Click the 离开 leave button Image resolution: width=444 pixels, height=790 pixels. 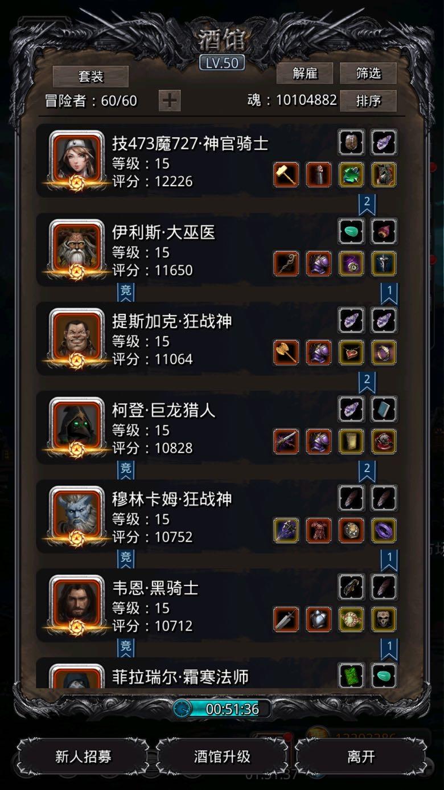[x=361, y=756]
